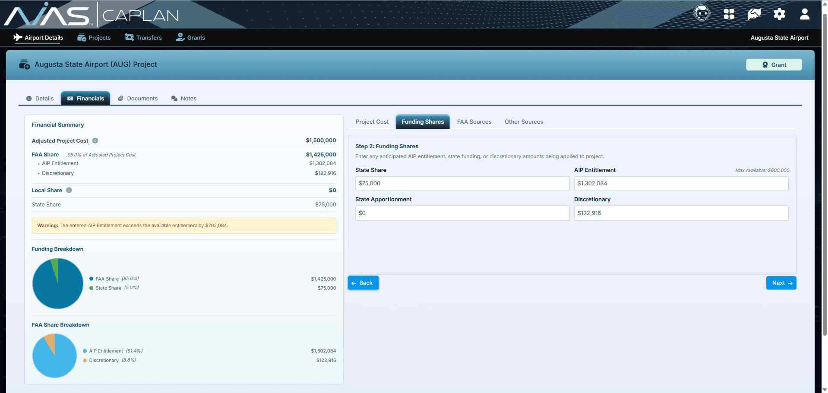
Task: Click the handshake partnerships icon
Action: click(x=754, y=13)
